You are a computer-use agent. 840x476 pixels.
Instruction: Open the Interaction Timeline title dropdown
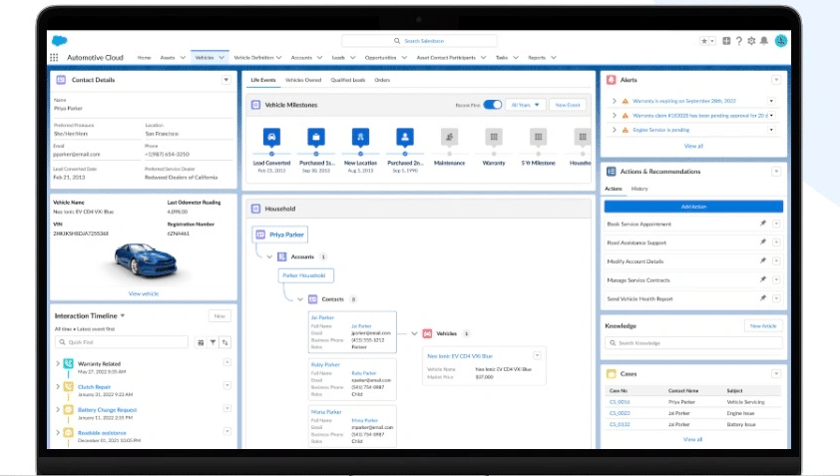[x=123, y=315]
